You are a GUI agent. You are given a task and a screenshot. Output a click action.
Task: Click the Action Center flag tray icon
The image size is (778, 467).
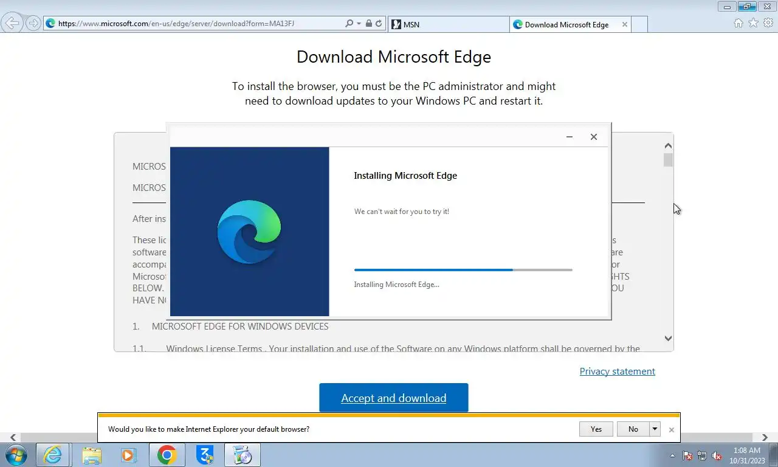(687, 455)
